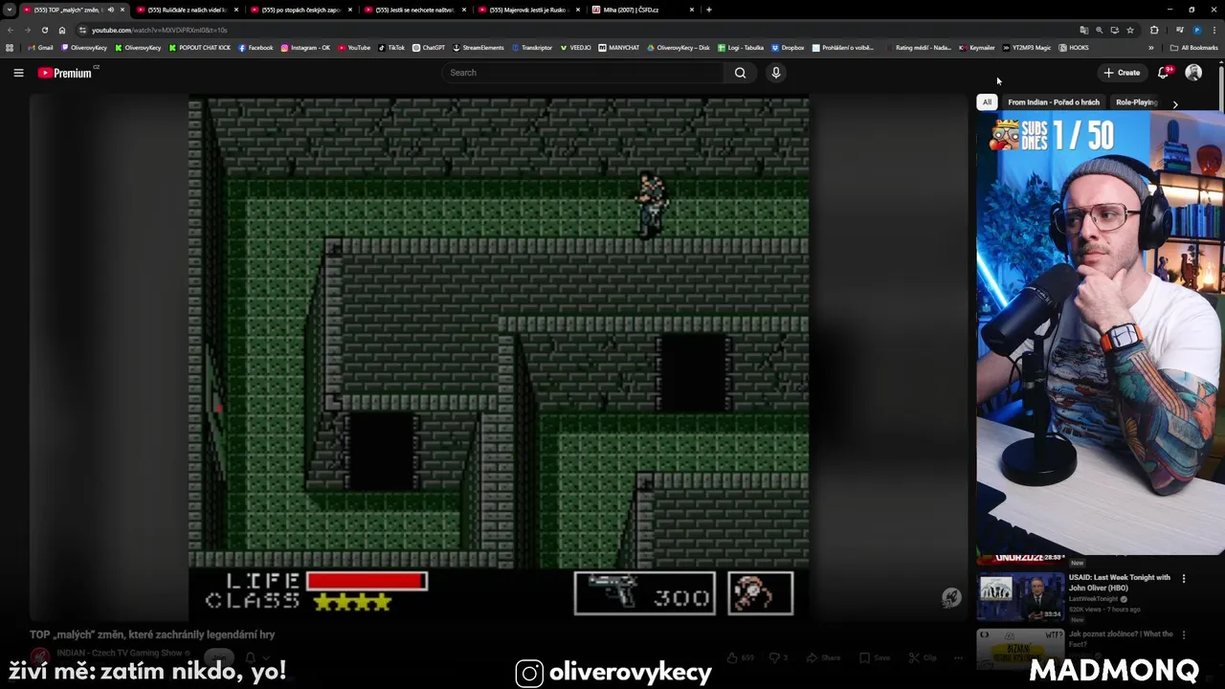1225x689 pixels.
Task: Open Transkriptor bookmark
Action: click(532, 48)
